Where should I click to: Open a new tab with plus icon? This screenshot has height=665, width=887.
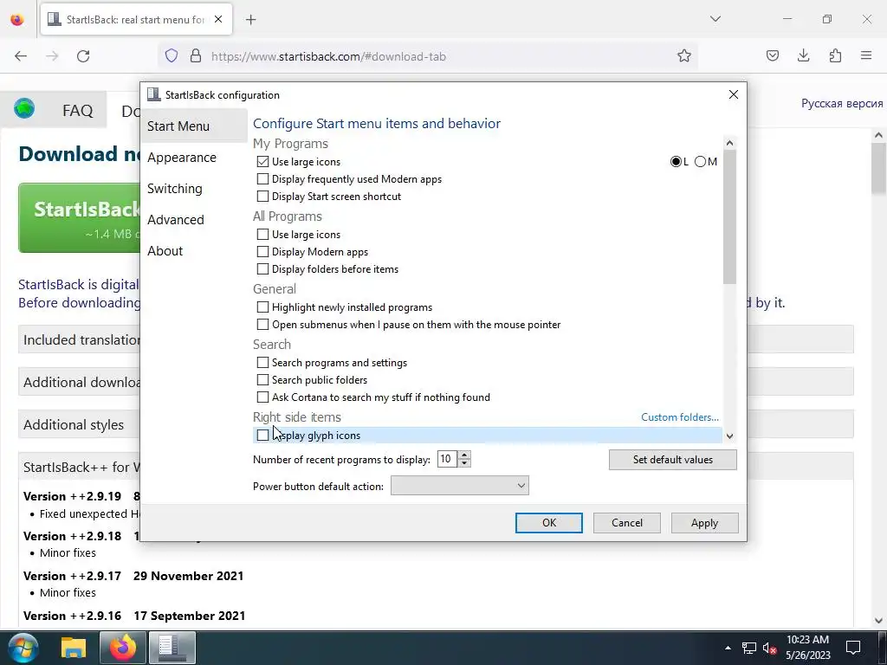[251, 20]
